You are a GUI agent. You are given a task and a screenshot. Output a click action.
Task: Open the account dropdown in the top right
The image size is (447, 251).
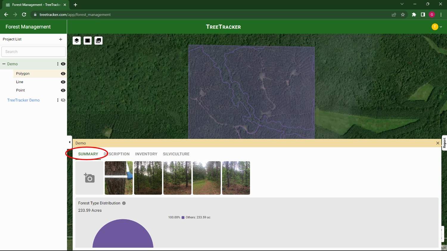[x=437, y=26]
